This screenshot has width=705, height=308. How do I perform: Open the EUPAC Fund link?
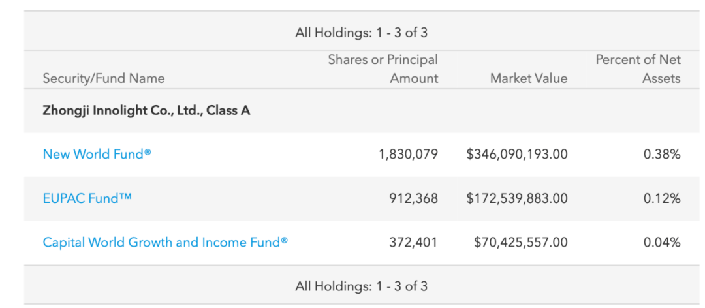pyautogui.click(x=87, y=198)
